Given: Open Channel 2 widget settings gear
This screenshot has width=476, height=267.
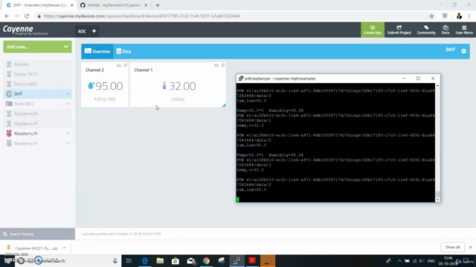Looking at the screenshot, I should [126, 65].
